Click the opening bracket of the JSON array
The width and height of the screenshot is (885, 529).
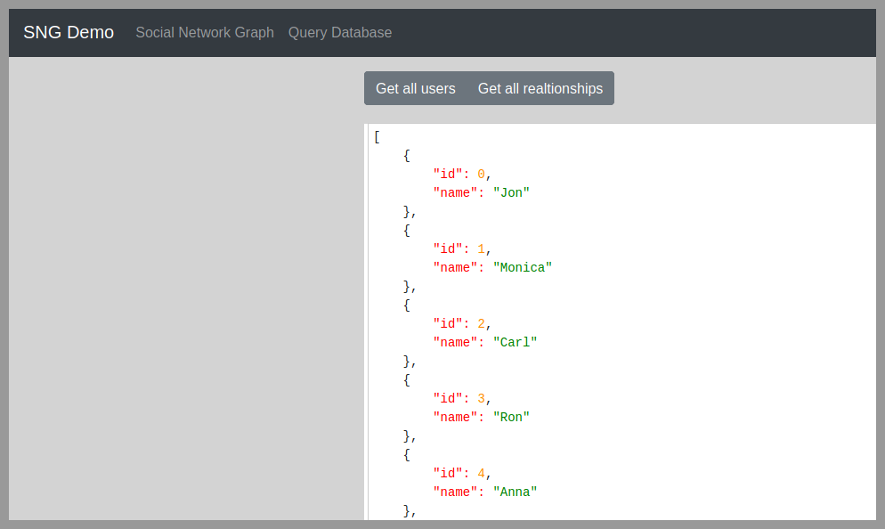coord(377,136)
